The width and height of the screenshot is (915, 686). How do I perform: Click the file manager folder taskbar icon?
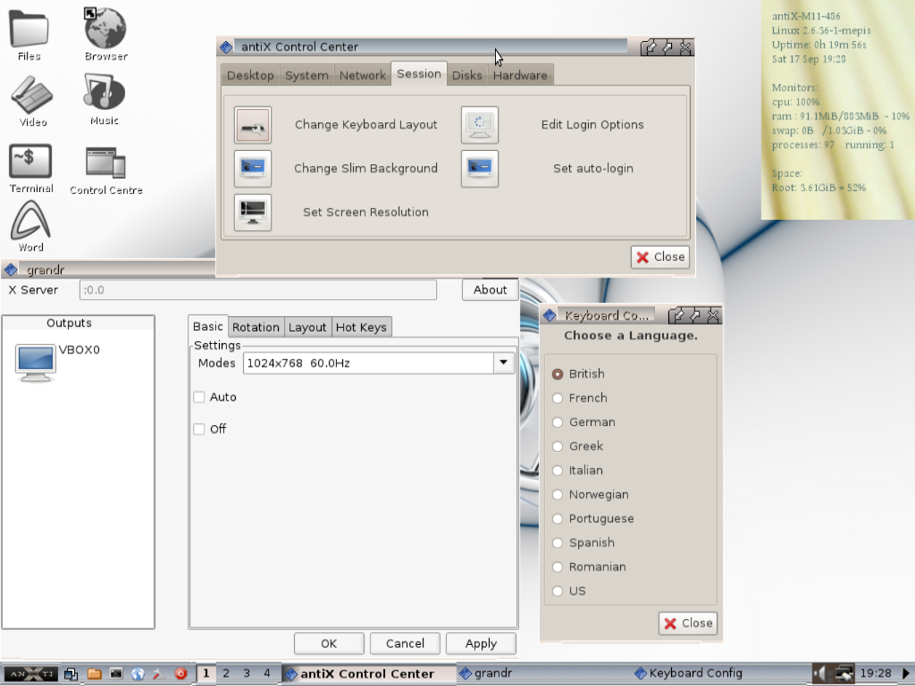coord(94,673)
